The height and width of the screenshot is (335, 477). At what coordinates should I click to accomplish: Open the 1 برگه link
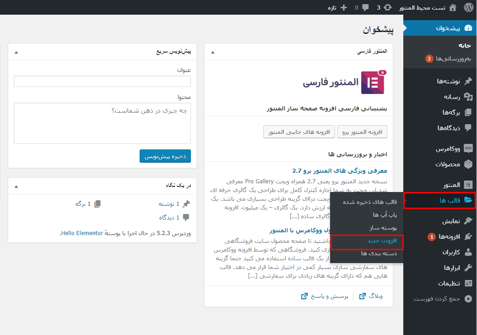83,204
